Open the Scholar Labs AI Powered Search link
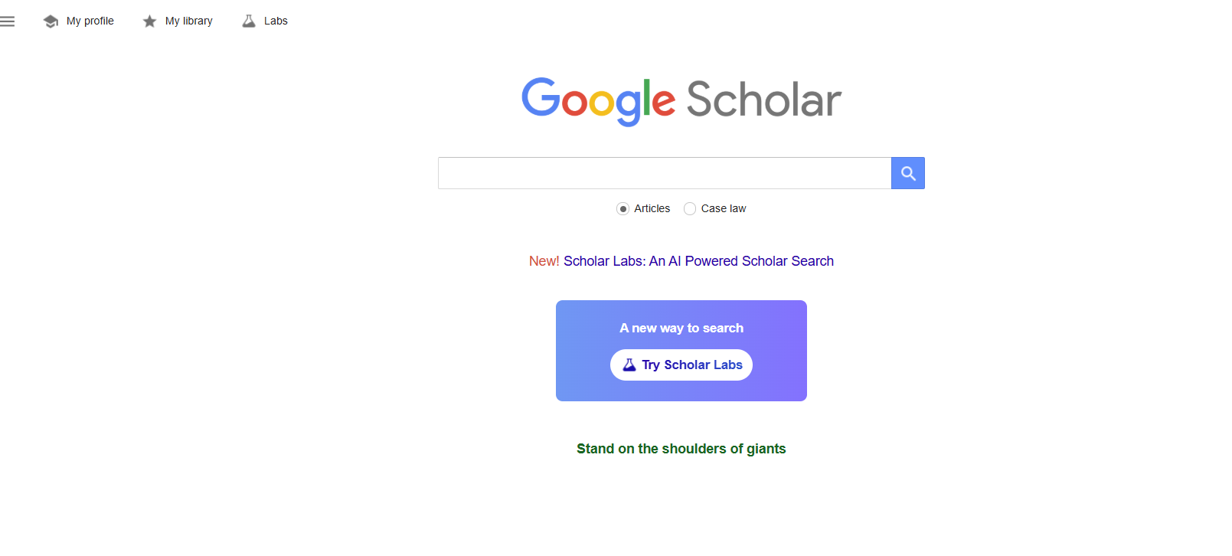1232x556 pixels. coord(698,261)
